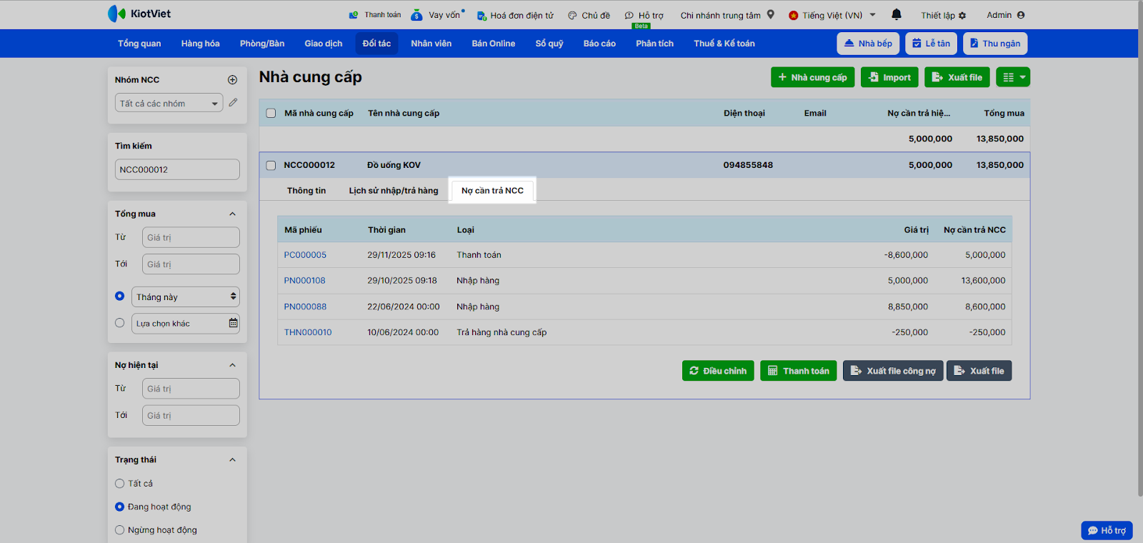Click the page vertical scrollbar
The width and height of the screenshot is (1143, 543).
pos(1139,250)
